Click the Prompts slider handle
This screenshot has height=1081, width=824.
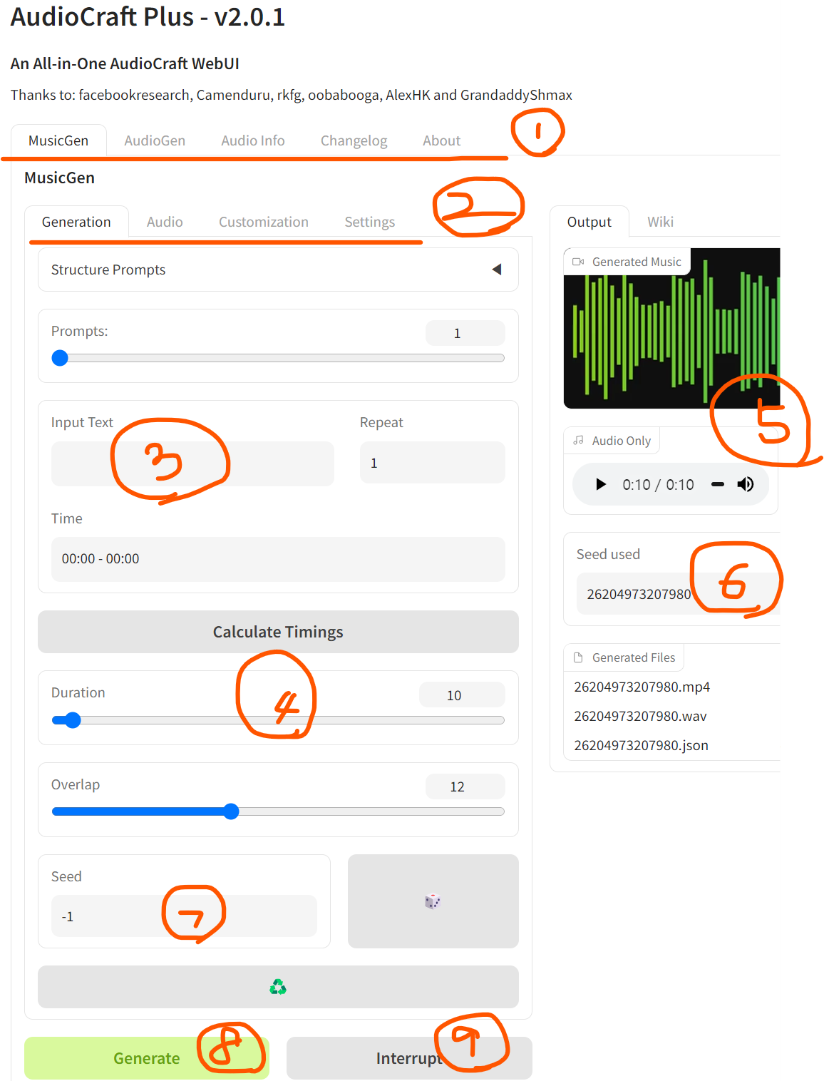coord(60,358)
